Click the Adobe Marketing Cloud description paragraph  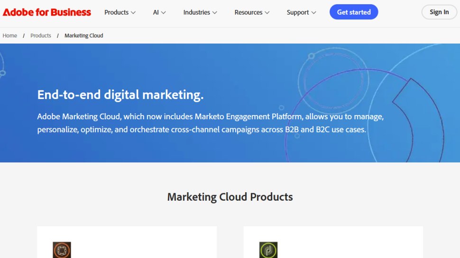click(x=210, y=123)
